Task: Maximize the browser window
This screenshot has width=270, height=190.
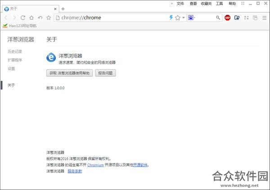Action: [x=258, y=3]
